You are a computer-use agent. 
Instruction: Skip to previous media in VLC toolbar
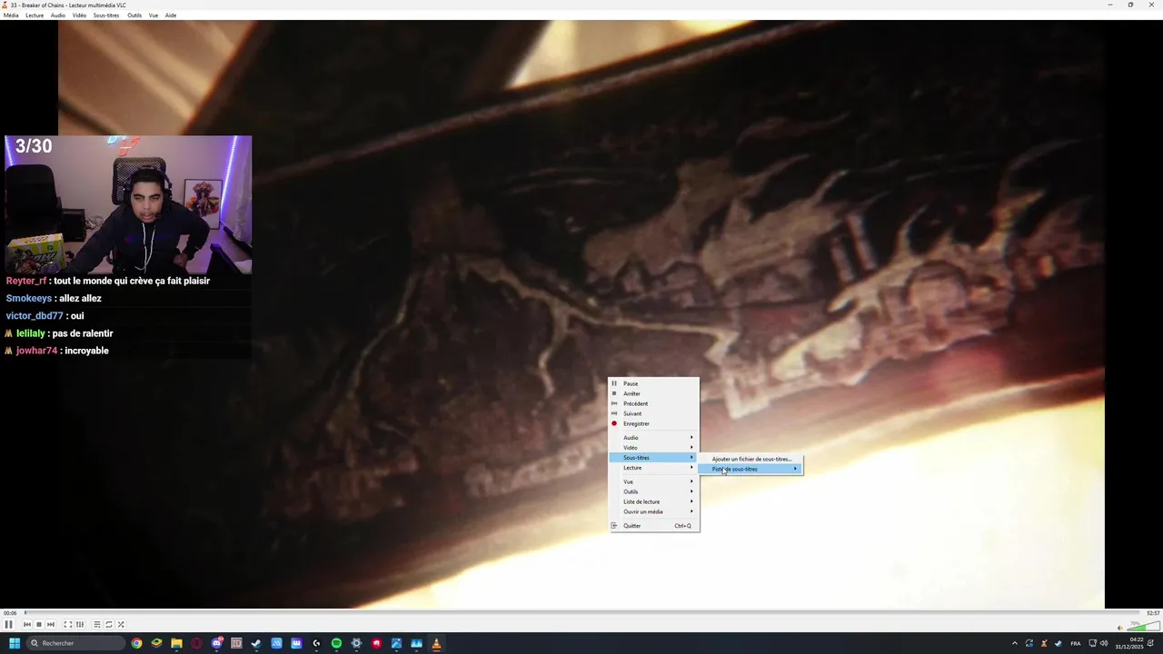pyautogui.click(x=27, y=624)
